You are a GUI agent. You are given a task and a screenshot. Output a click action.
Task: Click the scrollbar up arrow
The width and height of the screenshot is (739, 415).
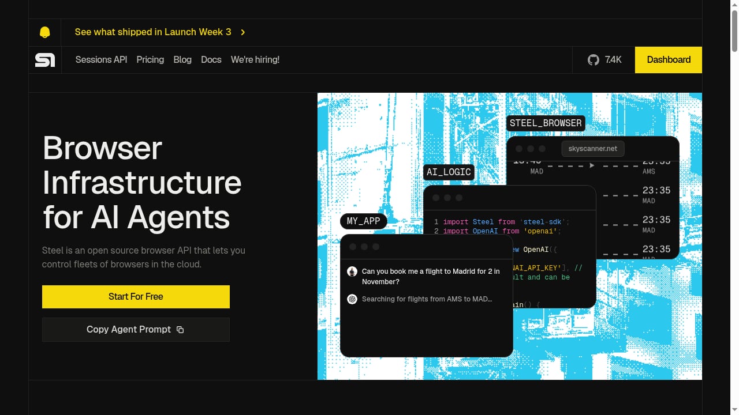[x=734, y=5]
